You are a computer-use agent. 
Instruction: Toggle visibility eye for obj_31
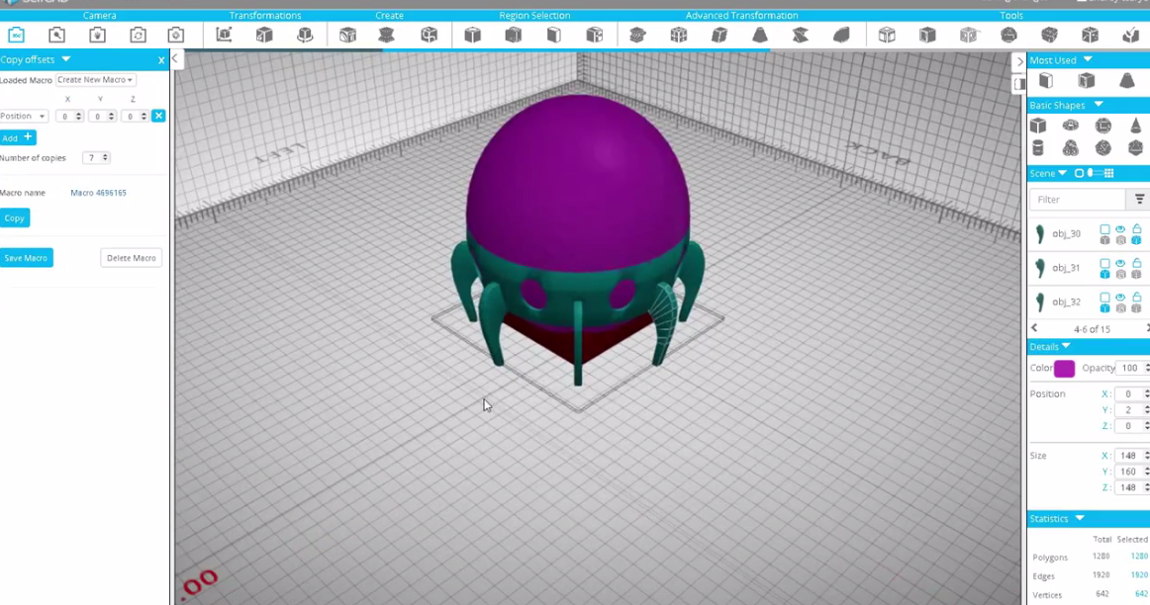pyautogui.click(x=1120, y=263)
